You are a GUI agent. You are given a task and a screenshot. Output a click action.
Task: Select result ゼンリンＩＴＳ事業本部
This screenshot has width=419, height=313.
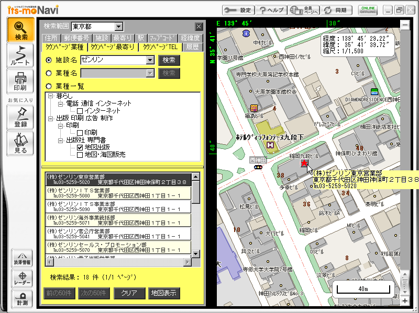pos(119,206)
